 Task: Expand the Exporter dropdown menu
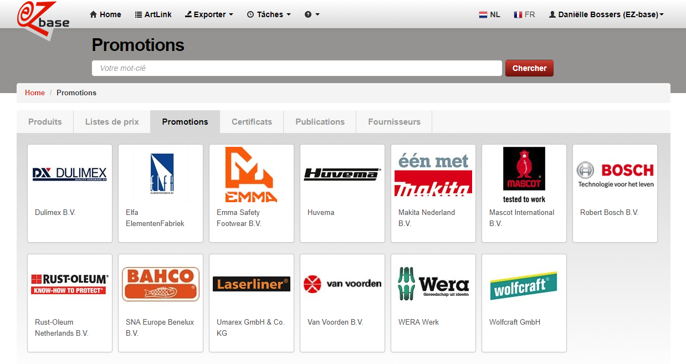click(x=209, y=14)
